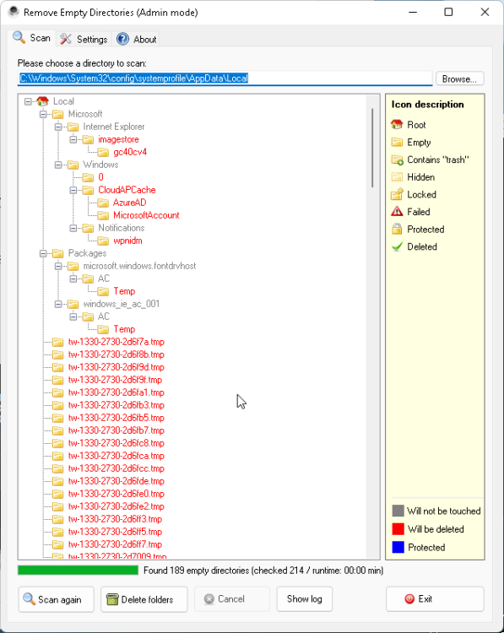504x633 pixels.
Task: Click the blue question mark About icon
Action: 122,39
